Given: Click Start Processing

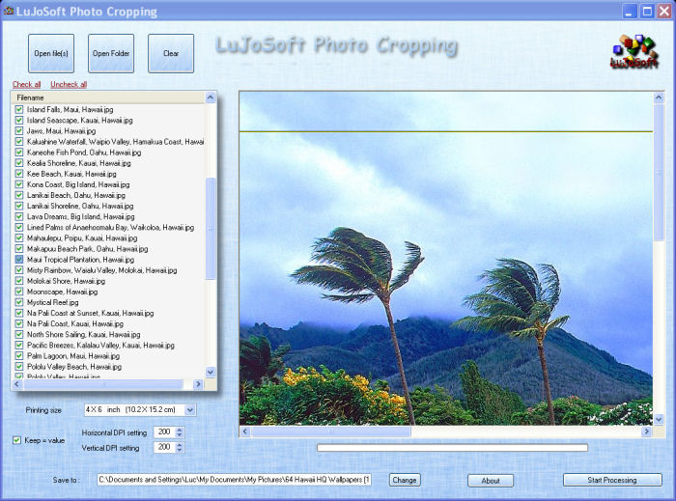Looking at the screenshot, I should click(x=612, y=480).
